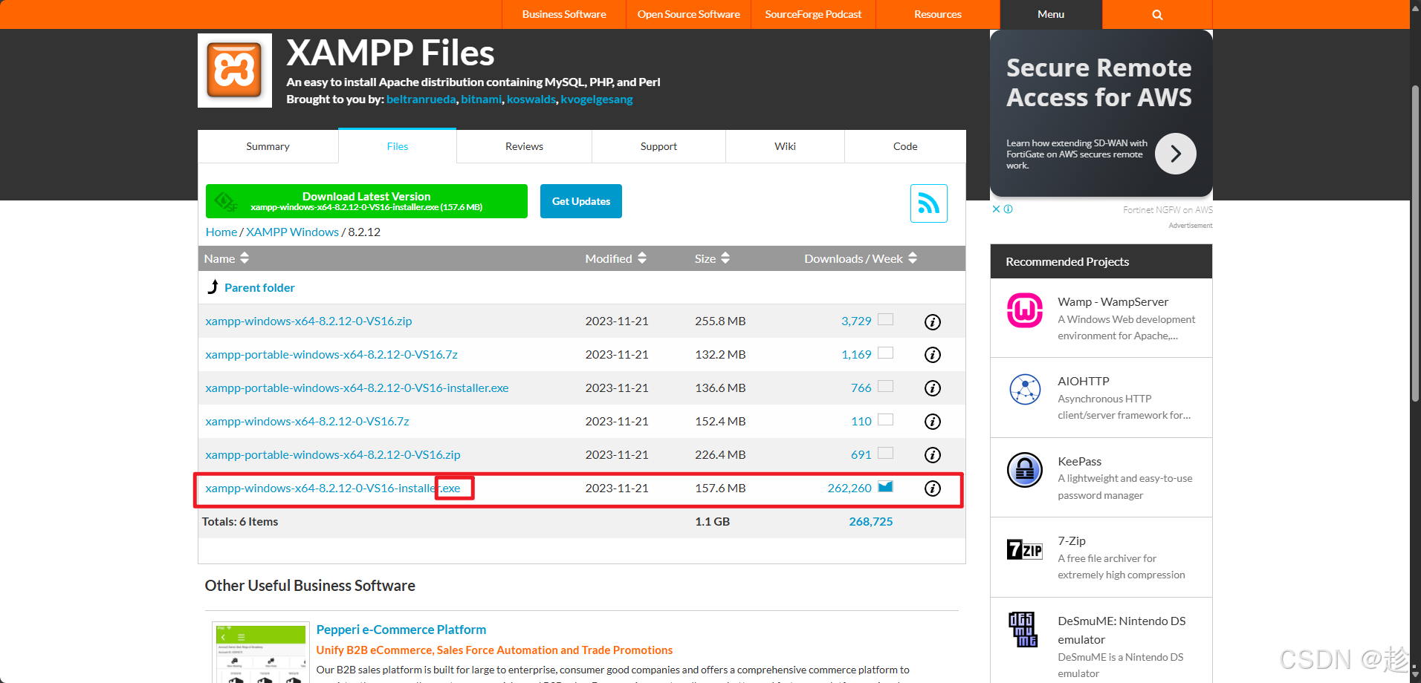Click the search magnifier icon in top bar
The width and height of the screenshot is (1421, 683).
pos(1157,15)
